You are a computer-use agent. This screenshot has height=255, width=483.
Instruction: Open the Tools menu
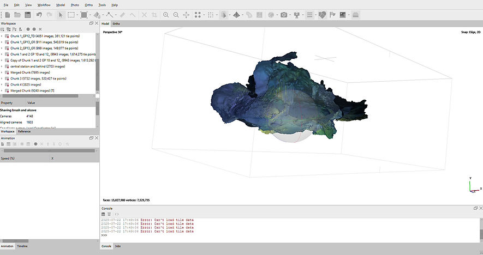click(x=102, y=5)
